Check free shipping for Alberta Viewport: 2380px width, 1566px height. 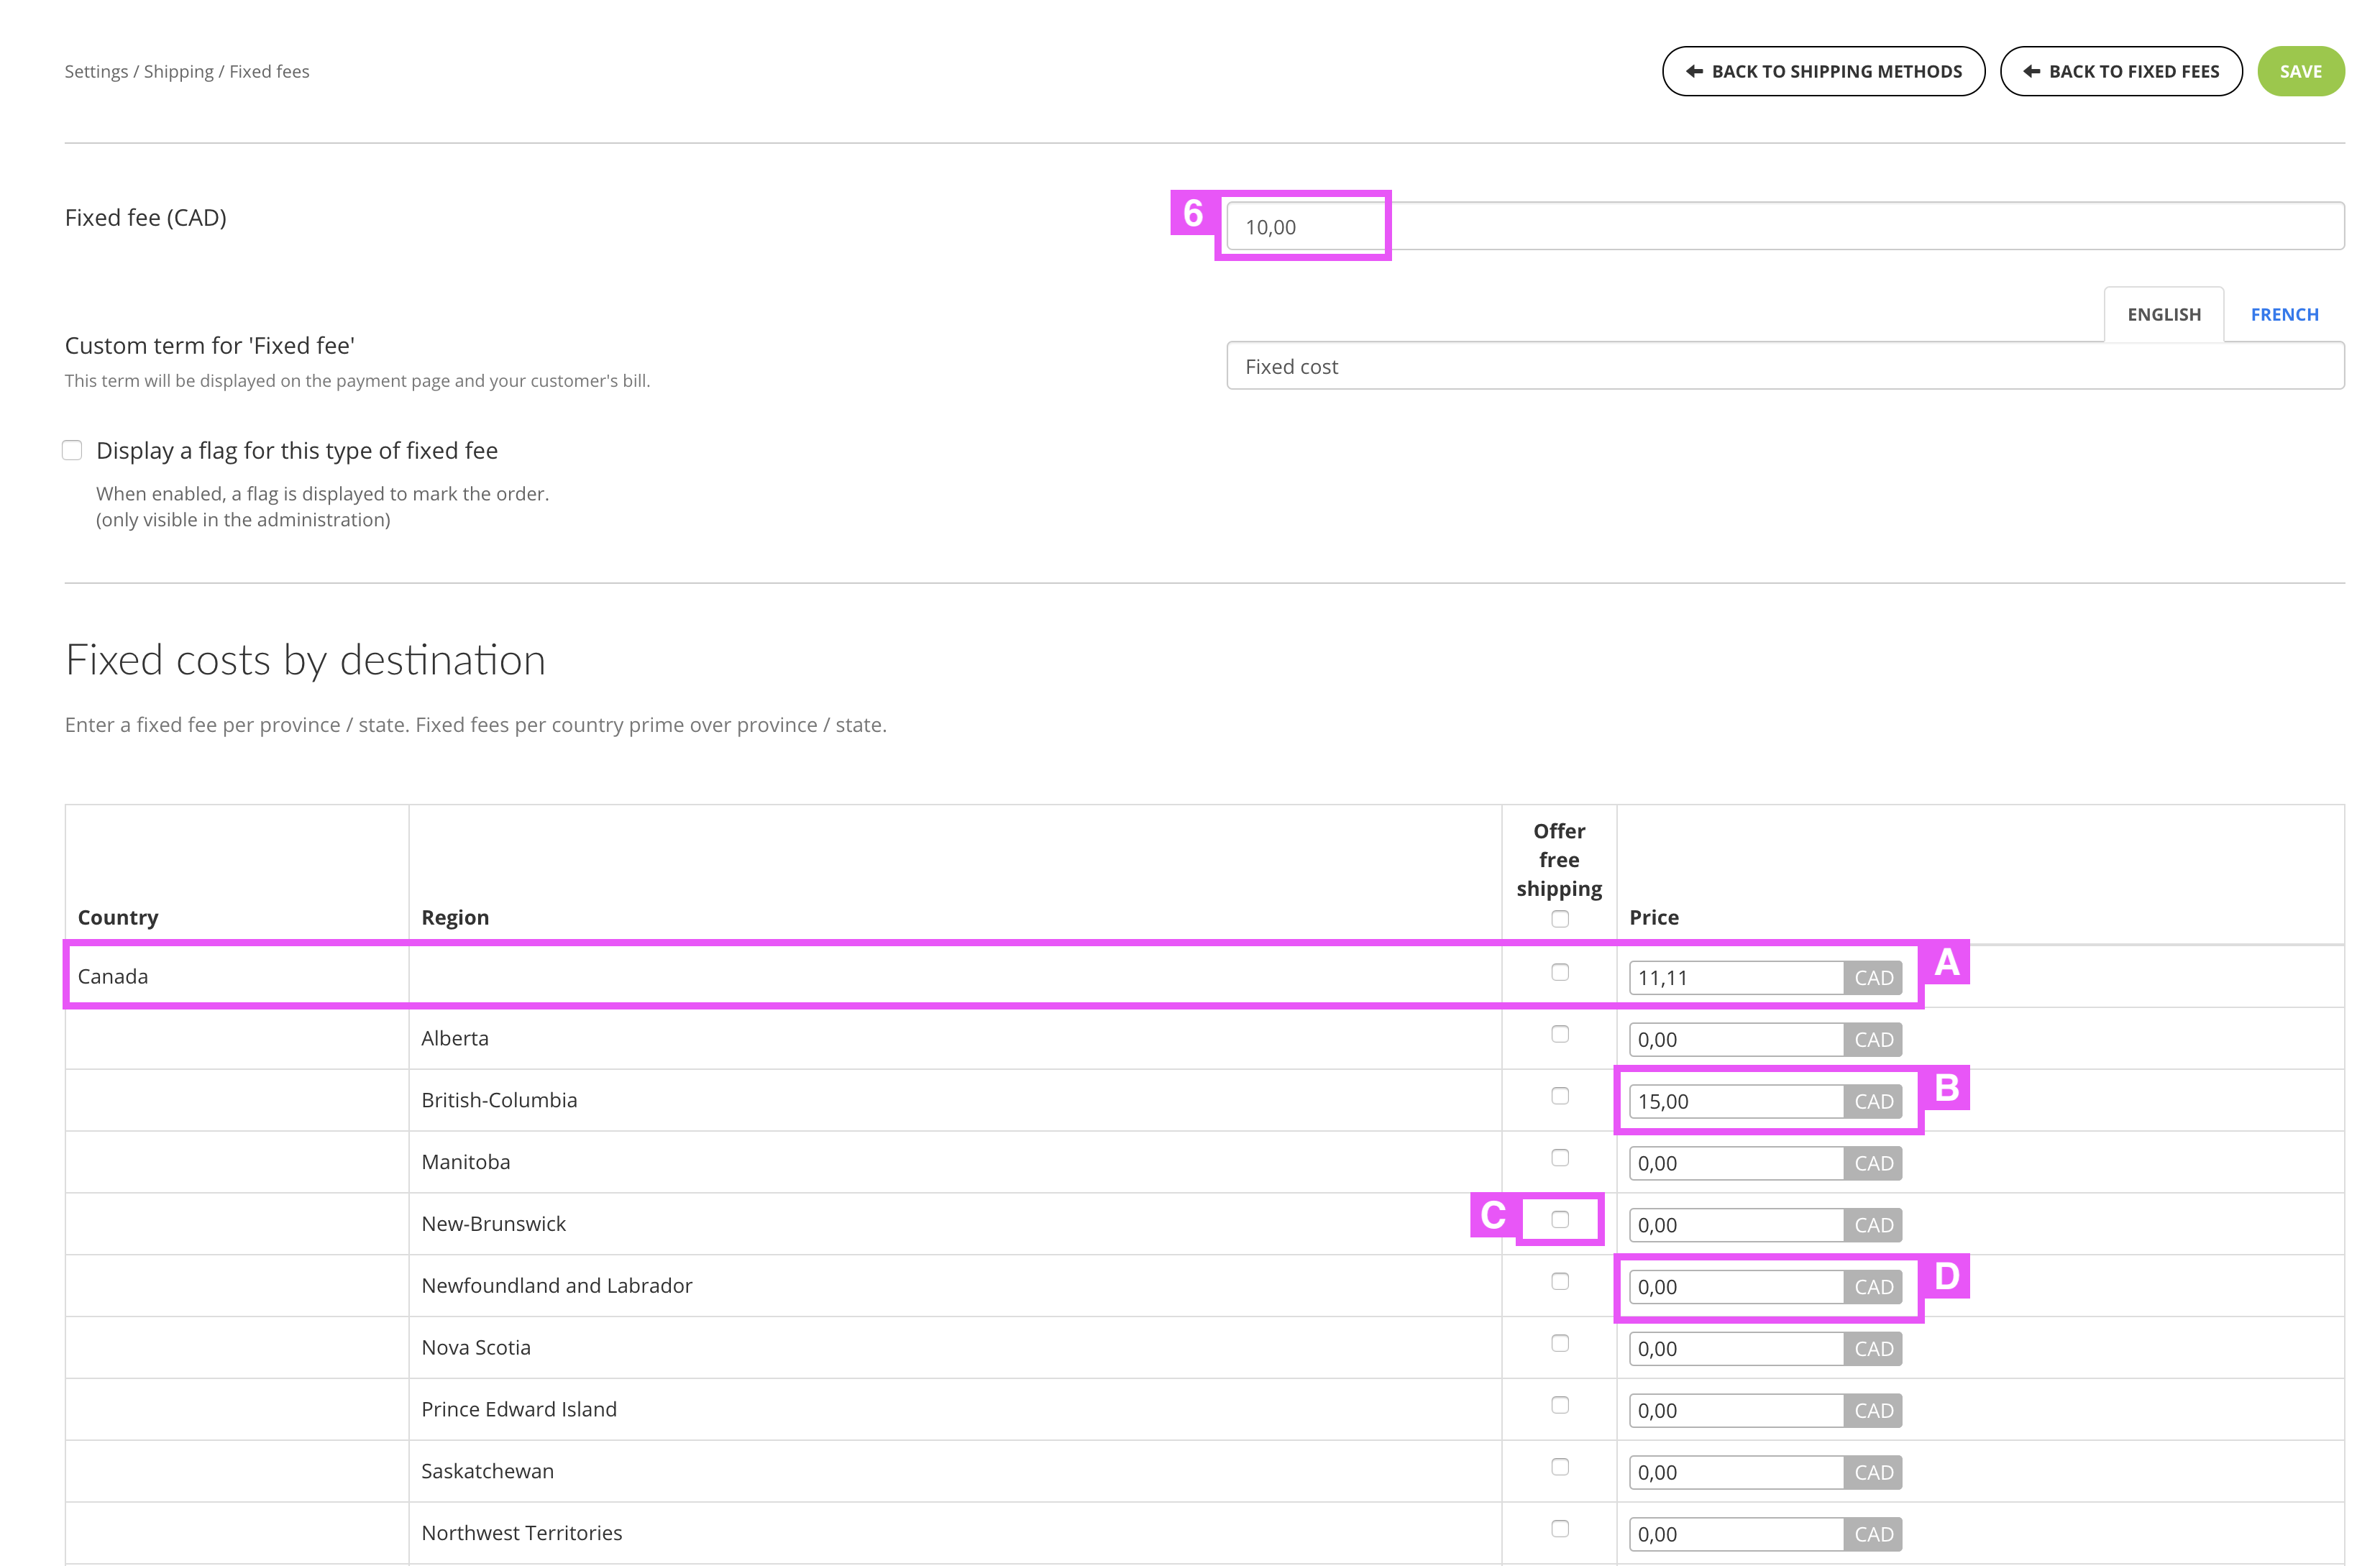coord(1560,1034)
